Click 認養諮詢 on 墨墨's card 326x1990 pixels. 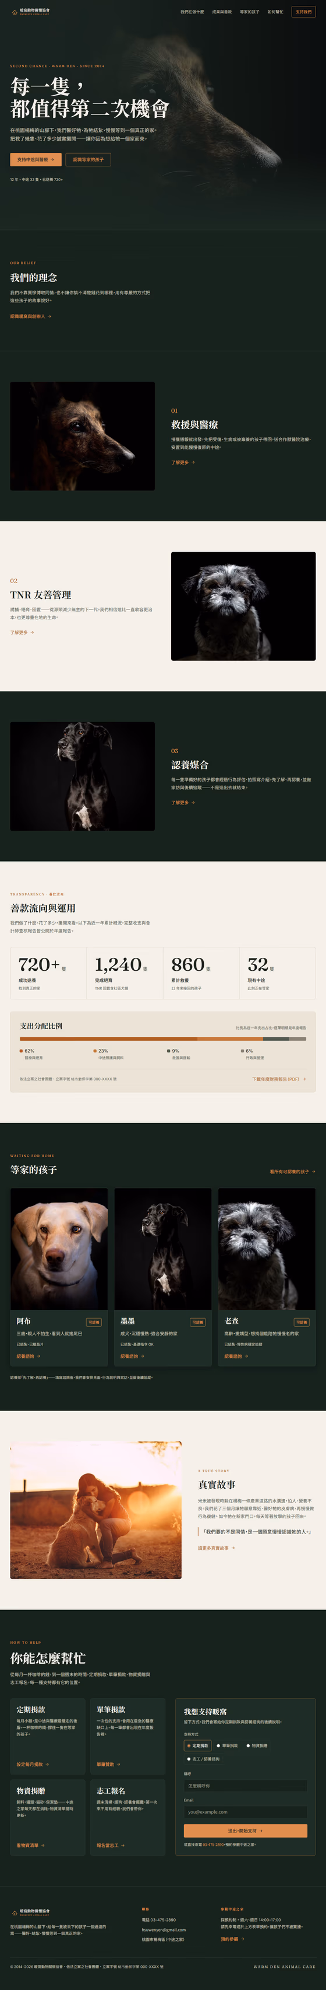132,1356
